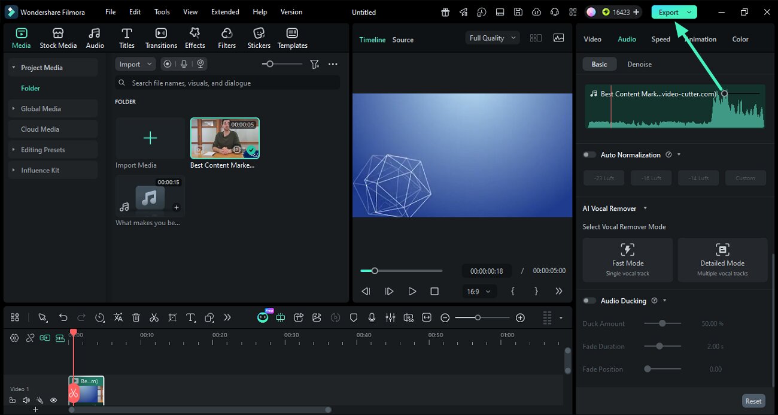Viewport: 778px width, 415px height.
Task: Toggle the unlink clips icon in timeline header
Action: click(x=30, y=338)
